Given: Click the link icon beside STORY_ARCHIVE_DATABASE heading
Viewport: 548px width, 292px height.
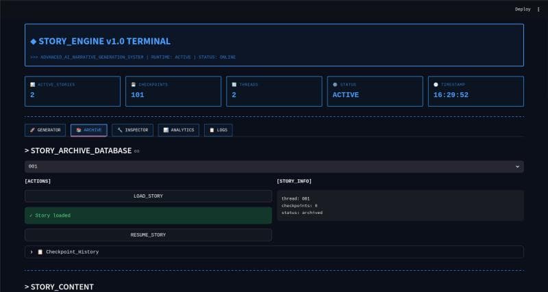Looking at the screenshot, I should [136, 151].
